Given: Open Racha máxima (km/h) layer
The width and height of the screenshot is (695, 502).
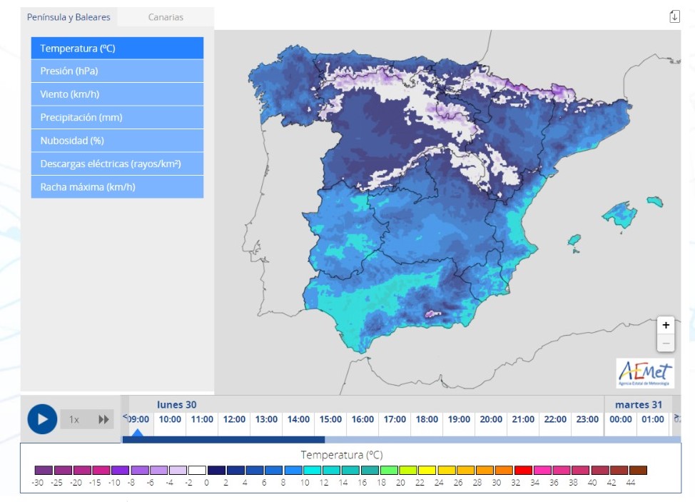Looking at the screenshot, I should tap(117, 187).
